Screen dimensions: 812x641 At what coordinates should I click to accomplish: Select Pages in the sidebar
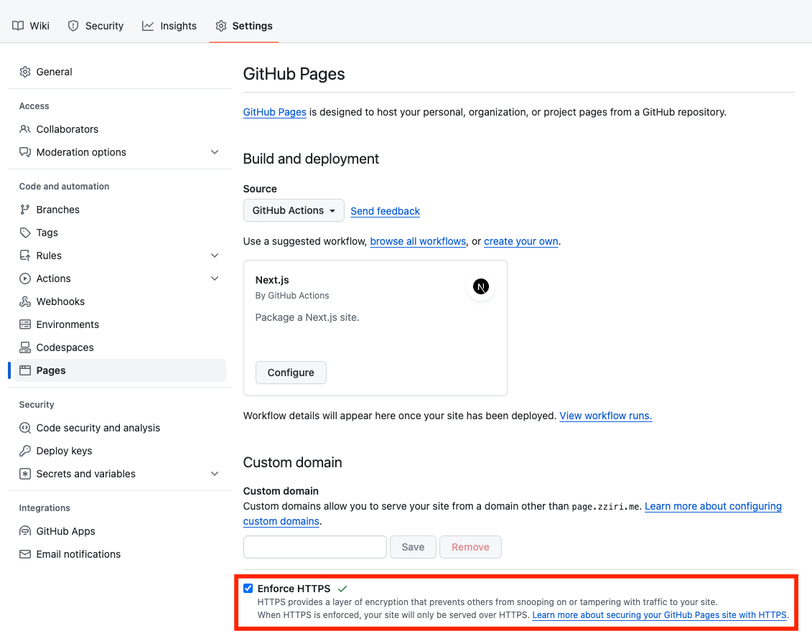coord(120,370)
